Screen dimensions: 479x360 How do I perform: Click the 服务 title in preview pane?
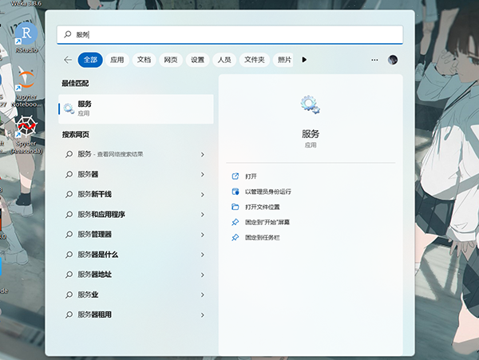point(311,134)
